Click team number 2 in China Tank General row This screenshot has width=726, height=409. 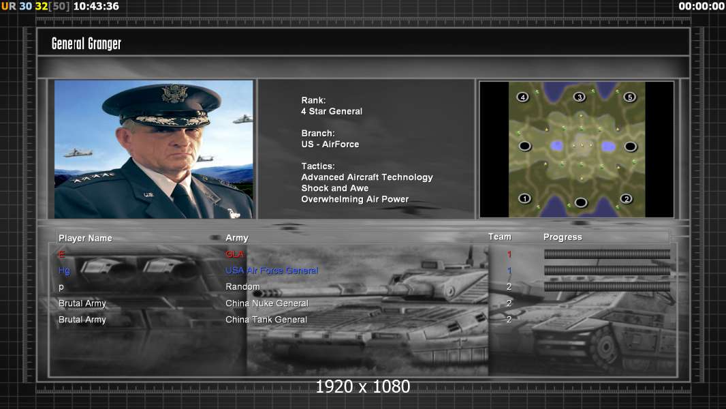tap(509, 320)
